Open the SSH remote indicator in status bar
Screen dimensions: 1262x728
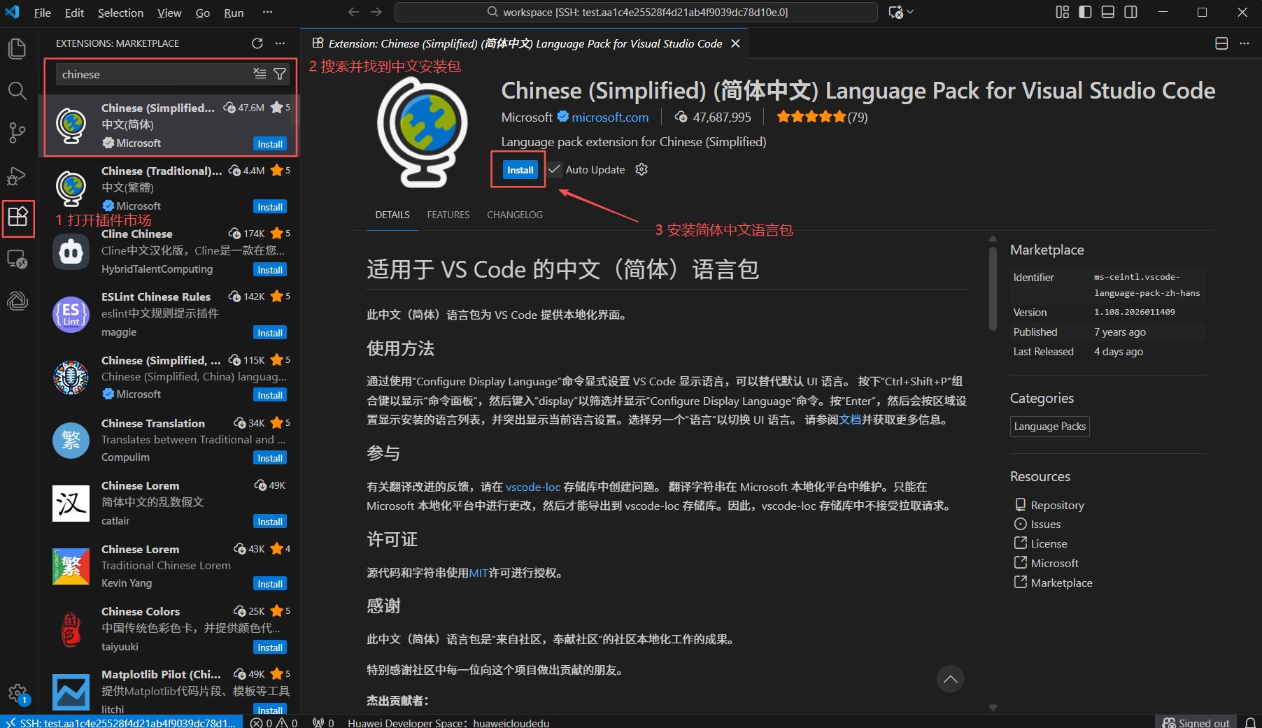pos(122,722)
